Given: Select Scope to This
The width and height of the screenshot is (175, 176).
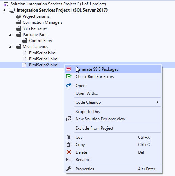Looking at the screenshot, I should pyautogui.click(x=113, y=112).
